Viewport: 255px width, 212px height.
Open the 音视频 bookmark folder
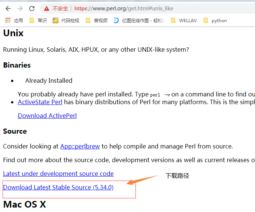coord(97,20)
